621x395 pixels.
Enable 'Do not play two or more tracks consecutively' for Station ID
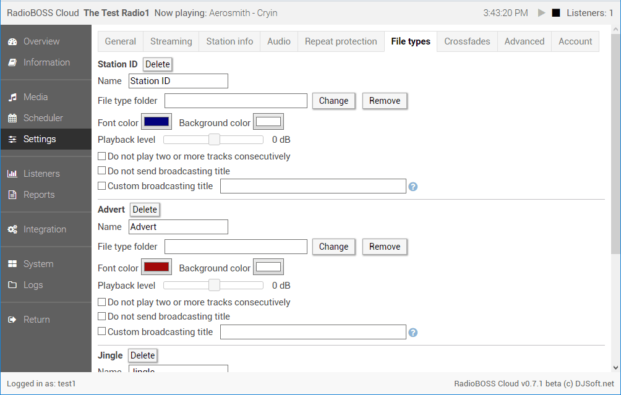coord(101,156)
